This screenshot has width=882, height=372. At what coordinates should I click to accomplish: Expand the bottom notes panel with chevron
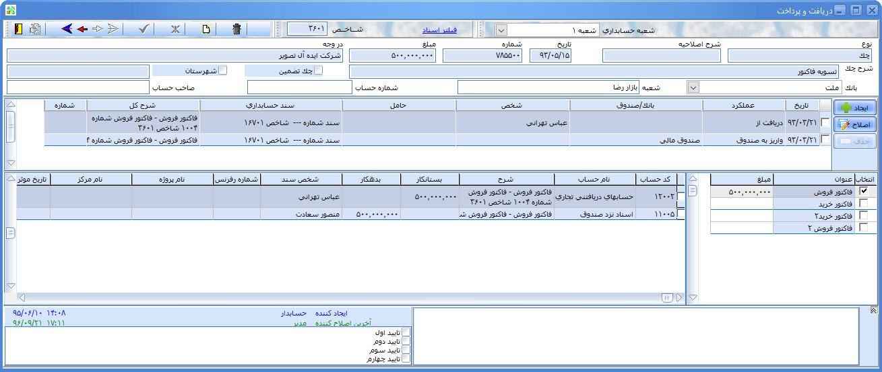[873, 311]
